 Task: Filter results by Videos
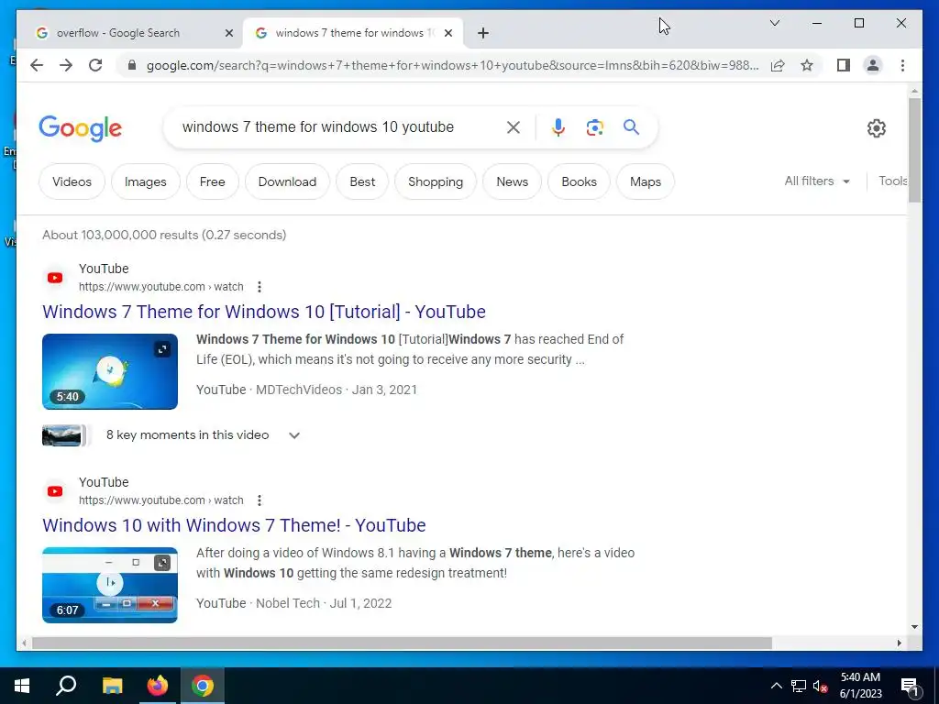pyautogui.click(x=72, y=181)
